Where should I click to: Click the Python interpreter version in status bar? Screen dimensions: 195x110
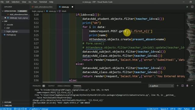click(6, 109)
